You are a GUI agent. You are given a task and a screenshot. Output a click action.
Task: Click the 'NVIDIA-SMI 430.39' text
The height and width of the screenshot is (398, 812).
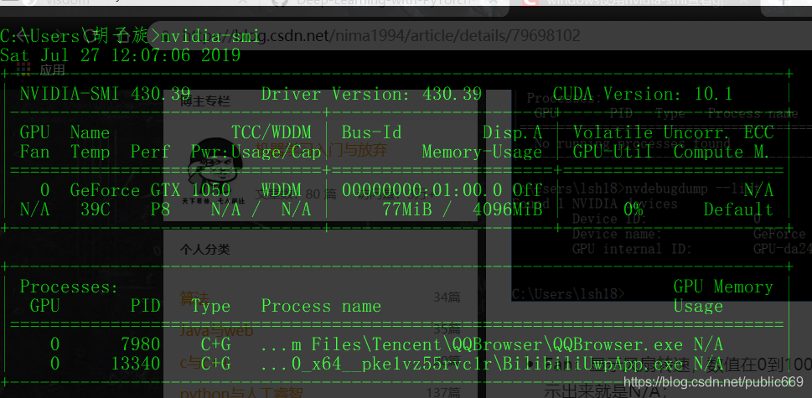(105, 94)
